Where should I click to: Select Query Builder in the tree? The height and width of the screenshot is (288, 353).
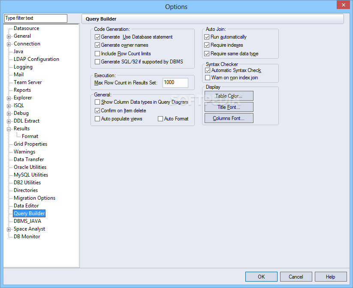pos(29,213)
